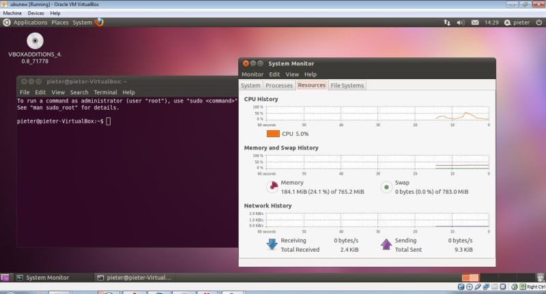546x294 pixels.
Task: Click the Memory pie chart icon
Action: 272,187
